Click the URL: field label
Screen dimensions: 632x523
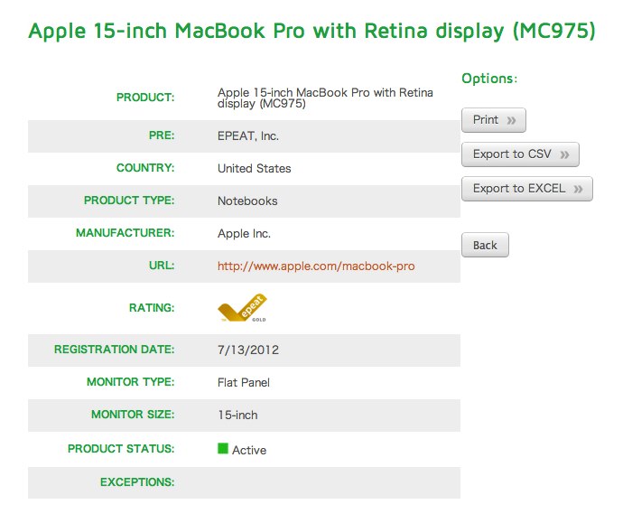tap(162, 266)
